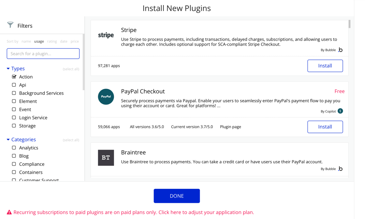Enable the Api type checkbox
This screenshot has height=219, width=365.
(x=14, y=85)
